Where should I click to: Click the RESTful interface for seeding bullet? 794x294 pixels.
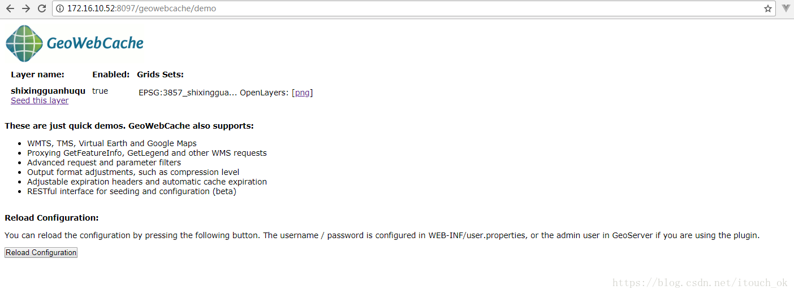(132, 191)
